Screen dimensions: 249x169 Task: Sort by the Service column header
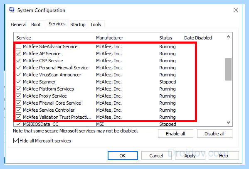pos(24,38)
